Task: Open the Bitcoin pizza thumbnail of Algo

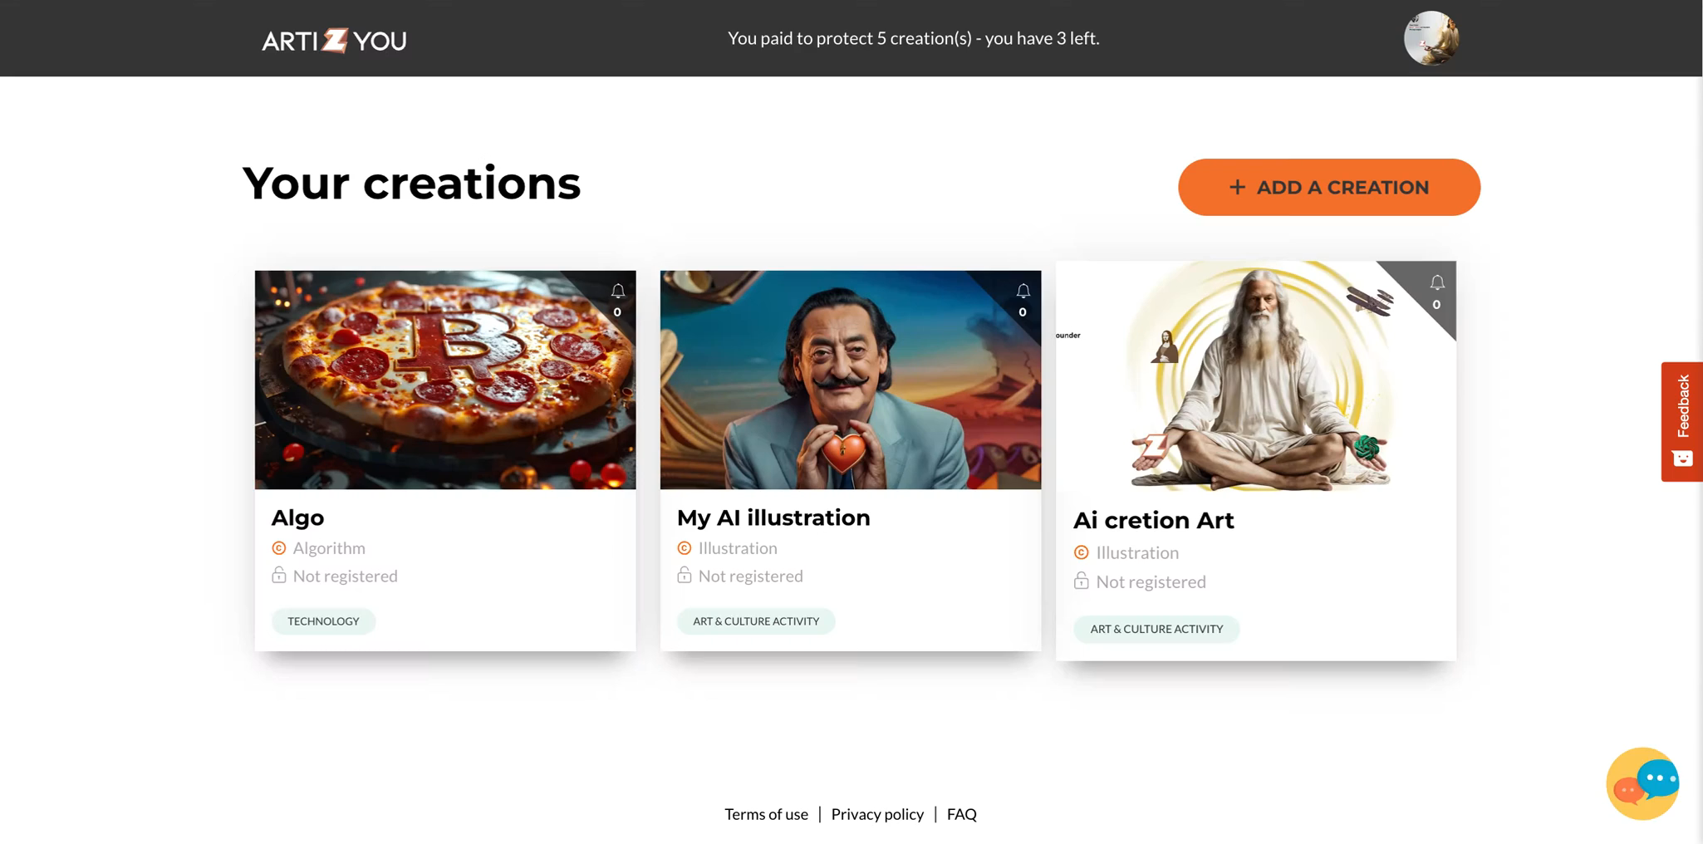Action: click(445, 380)
